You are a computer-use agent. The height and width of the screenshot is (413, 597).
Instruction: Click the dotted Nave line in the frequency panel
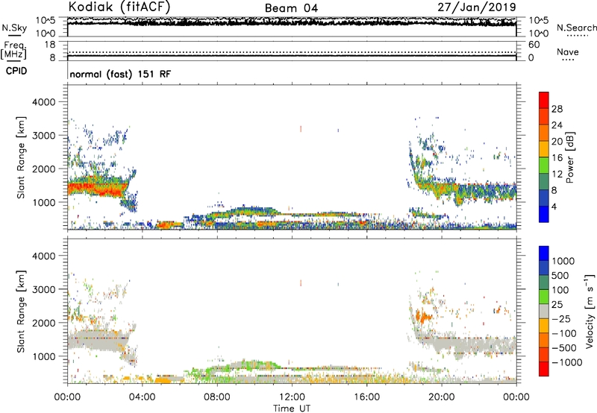[292, 52]
